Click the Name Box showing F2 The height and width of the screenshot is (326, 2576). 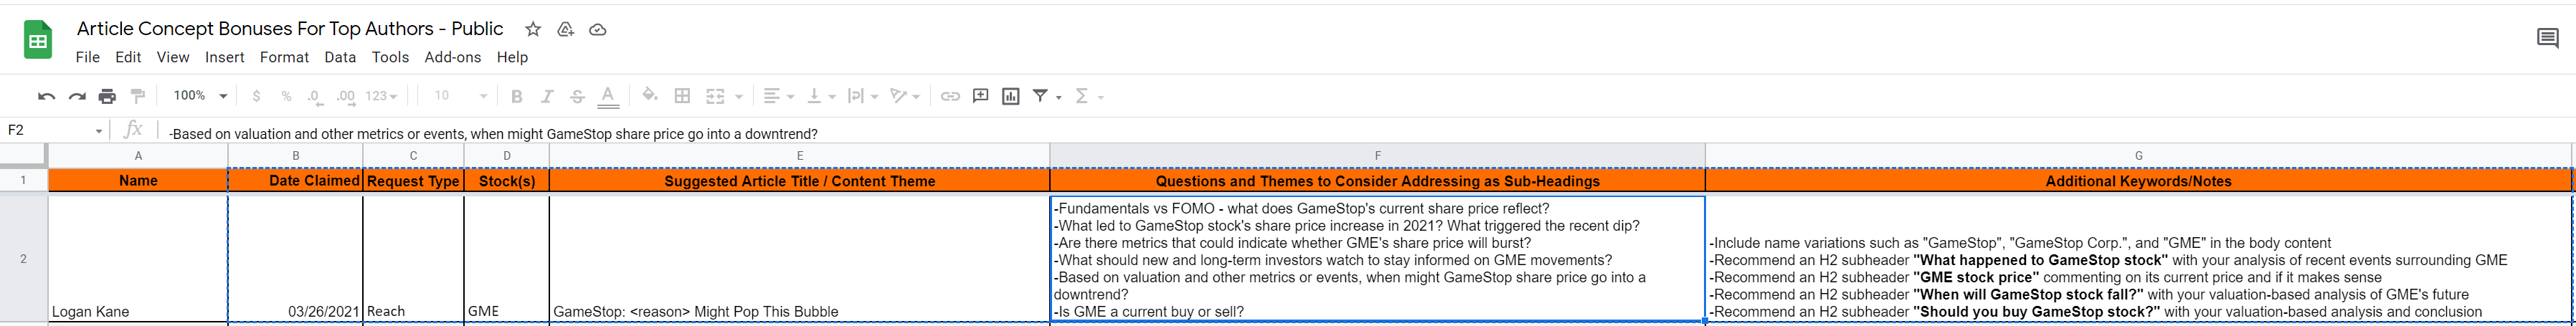point(54,130)
